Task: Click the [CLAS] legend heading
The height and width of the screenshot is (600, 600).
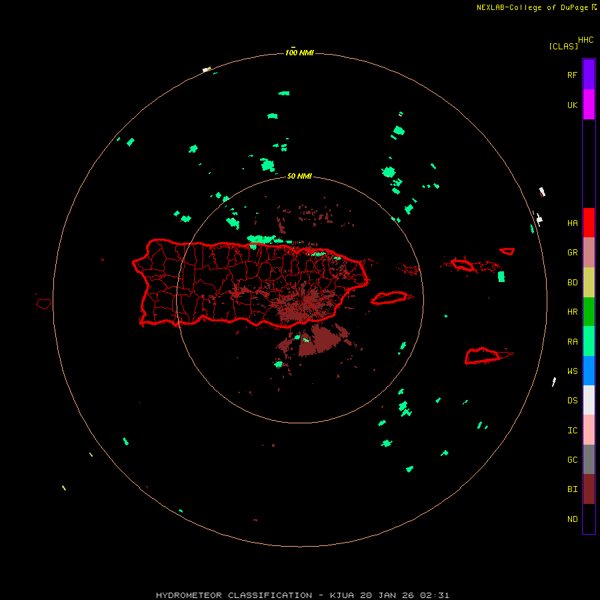Action: click(563, 46)
